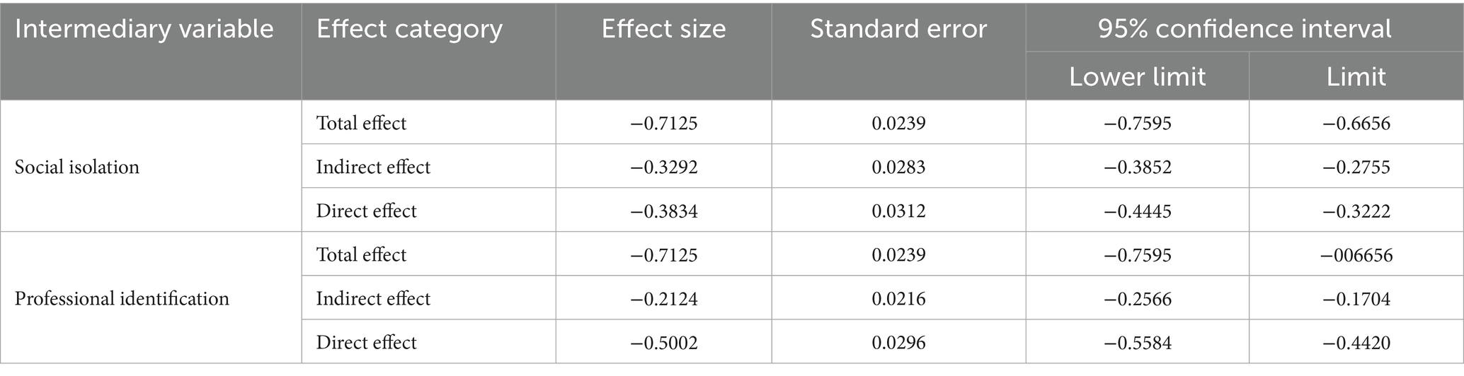Viewport: 1464px width, 376px height.
Task: Select the lower limit value −0.5584
Action: 1137,342
